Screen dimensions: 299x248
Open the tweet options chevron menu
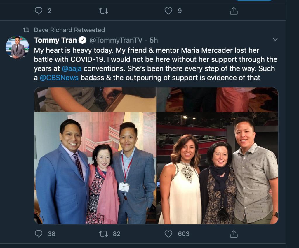click(x=275, y=39)
